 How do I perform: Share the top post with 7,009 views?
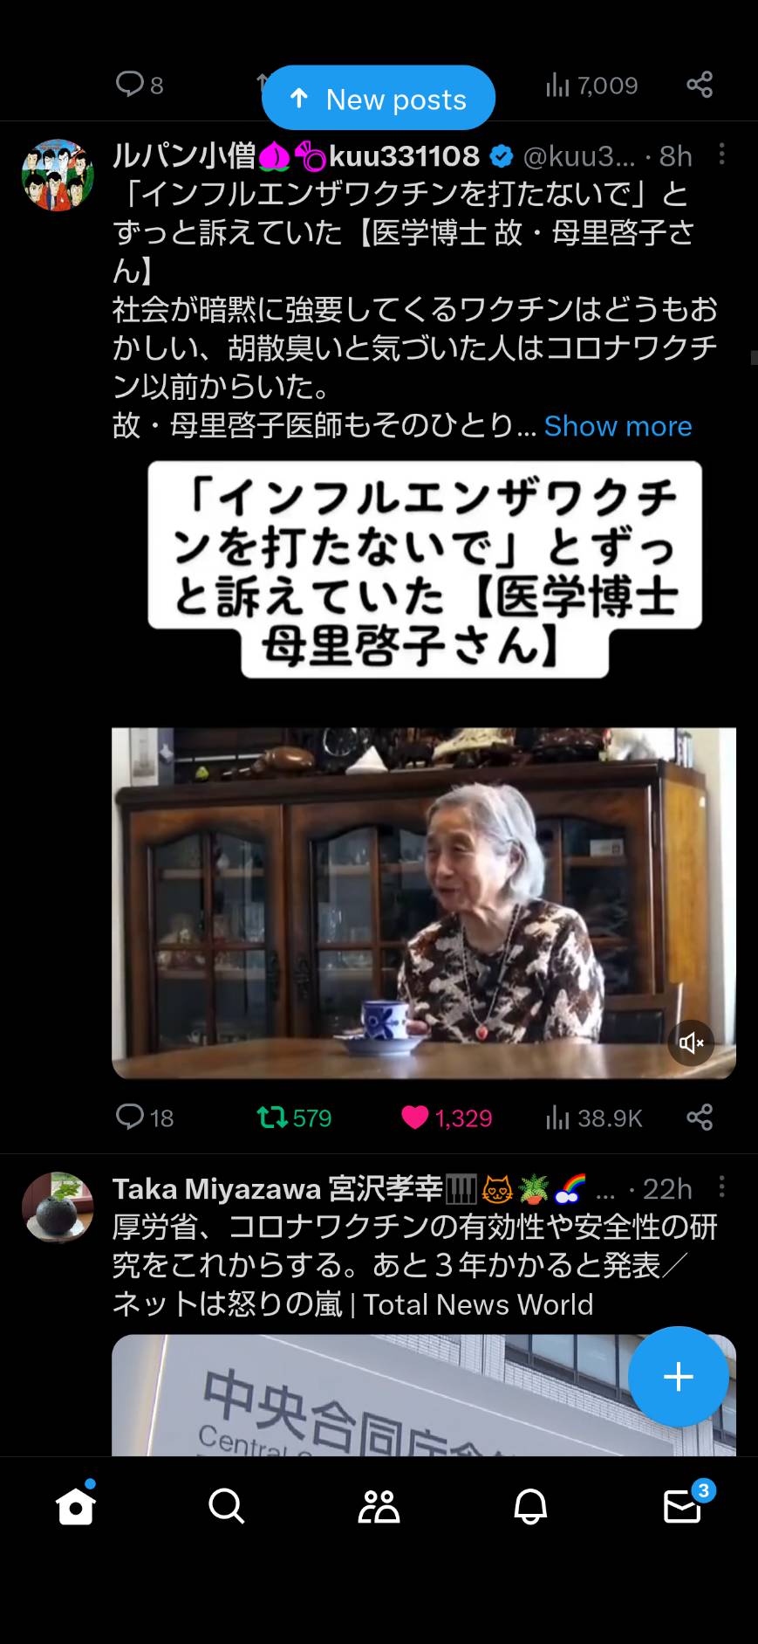click(700, 85)
